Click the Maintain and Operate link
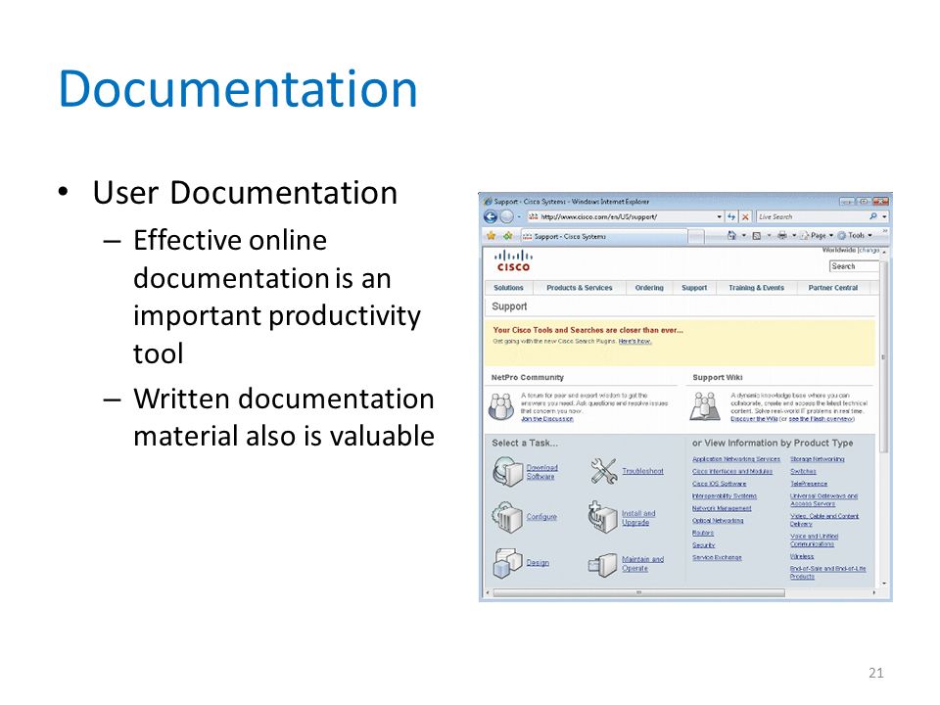Viewport: 940px width, 705px height. (x=642, y=564)
